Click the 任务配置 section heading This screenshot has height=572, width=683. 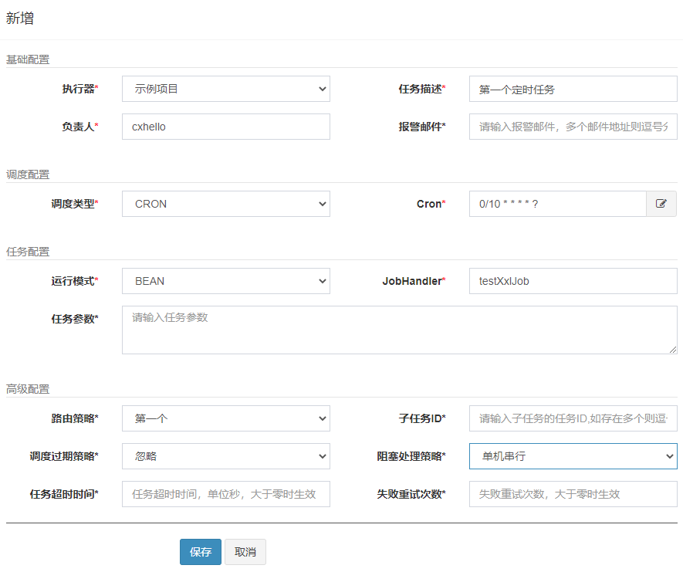[28, 252]
